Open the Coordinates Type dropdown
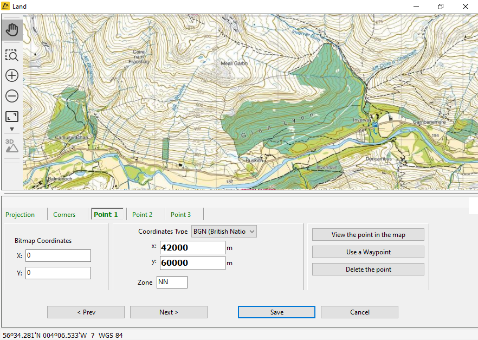478x340 pixels. point(224,232)
